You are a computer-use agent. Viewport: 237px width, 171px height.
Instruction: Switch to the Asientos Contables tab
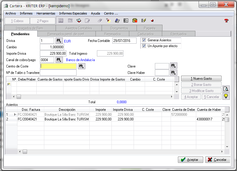pyautogui.click(x=79, y=28)
